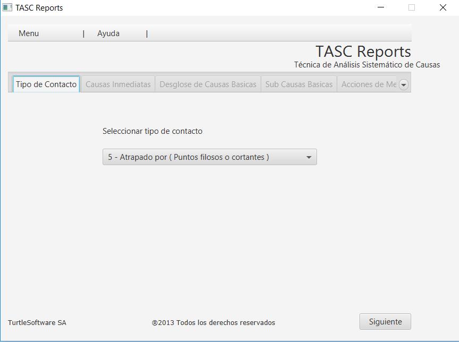The width and height of the screenshot is (459, 342).
Task: Open the tipo de contacto dropdown
Action: coord(210,157)
